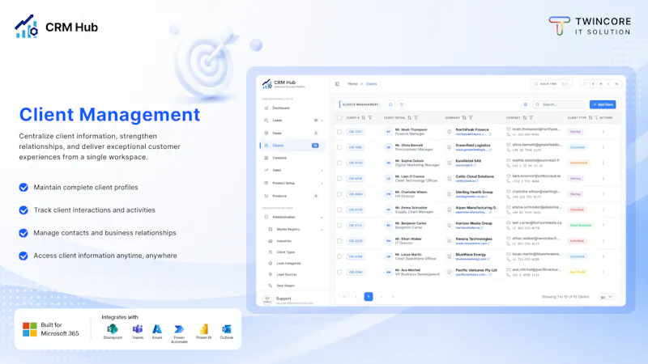The width and height of the screenshot is (648, 364).
Task: Select Clients in the sidebar
Action: 292,146
